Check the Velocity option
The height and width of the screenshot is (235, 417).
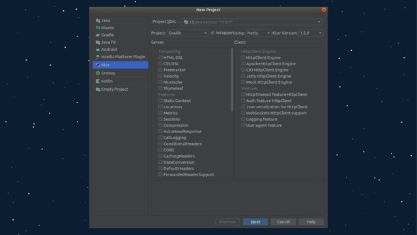click(160, 76)
